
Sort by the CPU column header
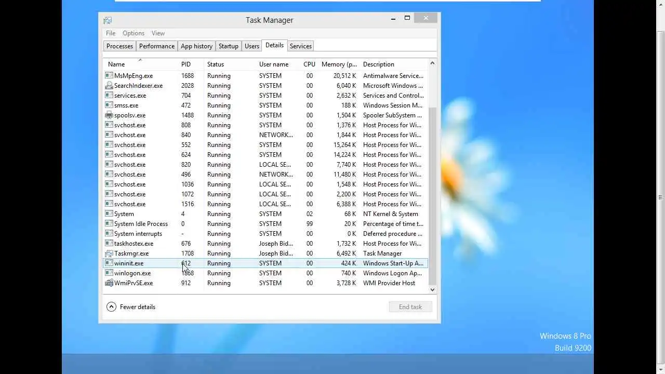(x=309, y=64)
